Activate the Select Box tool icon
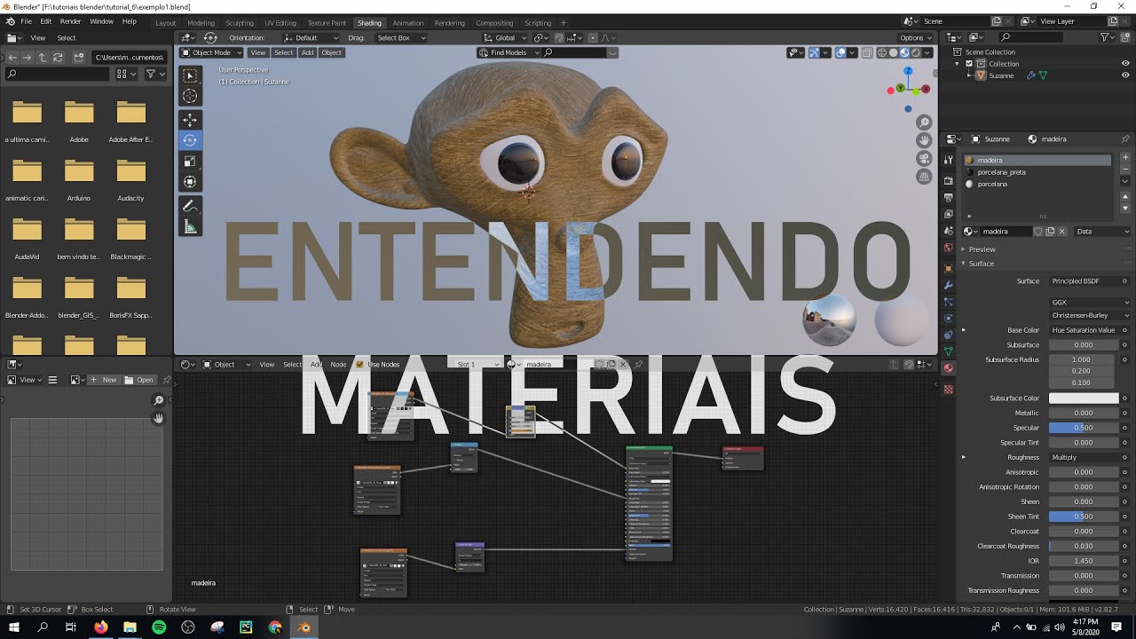1136x639 pixels. [190, 75]
